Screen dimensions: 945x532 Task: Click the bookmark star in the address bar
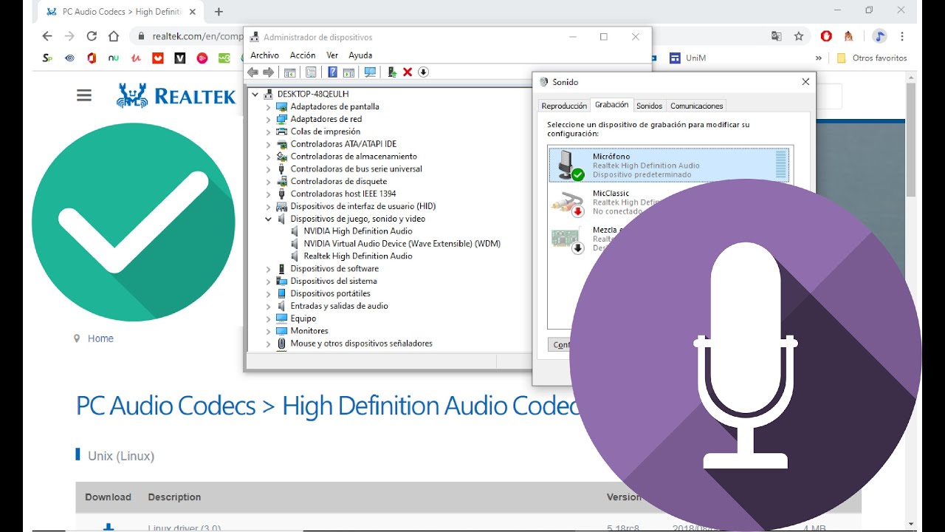pyautogui.click(x=798, y=35)
